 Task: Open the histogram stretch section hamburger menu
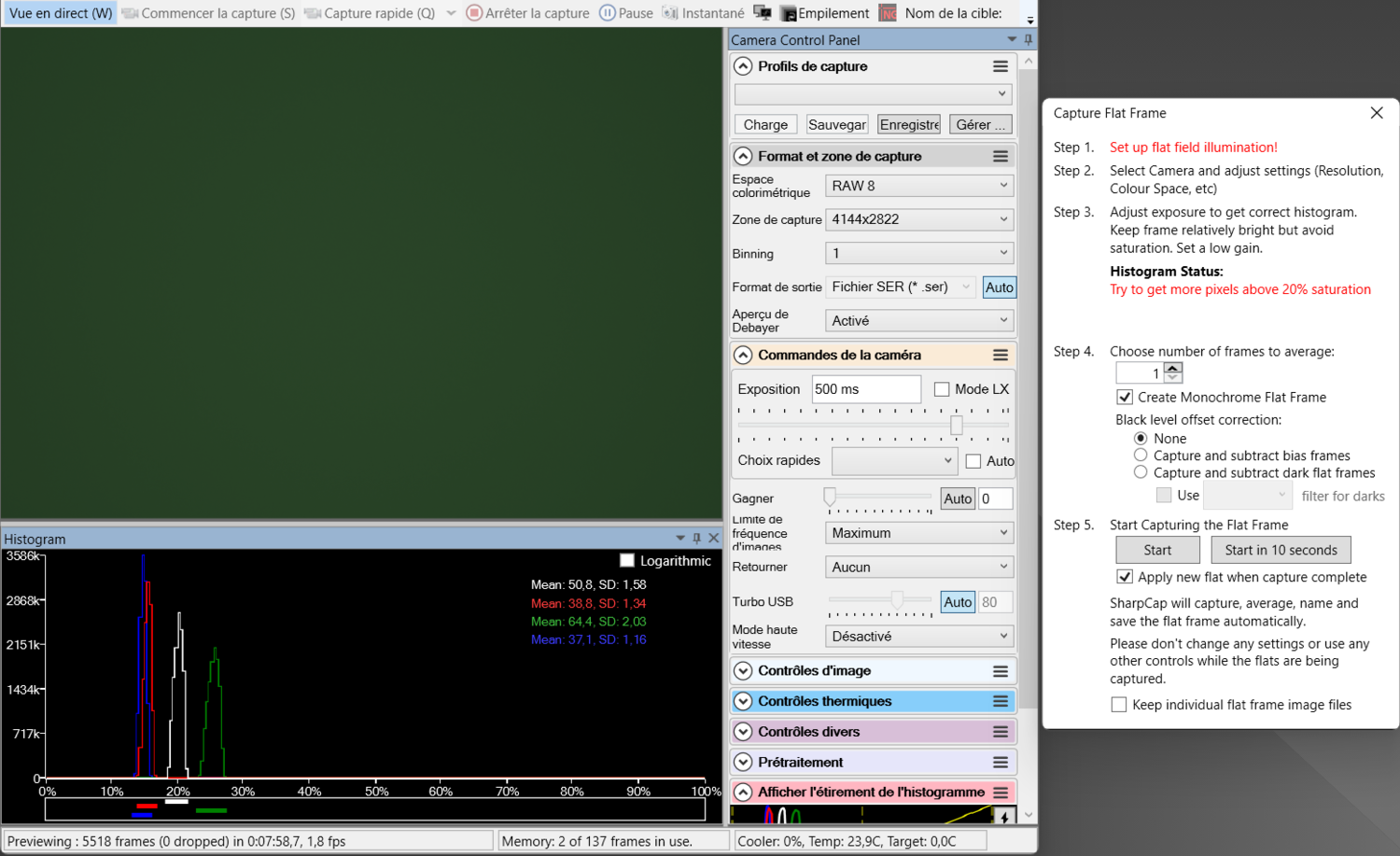coord(1001,793)
